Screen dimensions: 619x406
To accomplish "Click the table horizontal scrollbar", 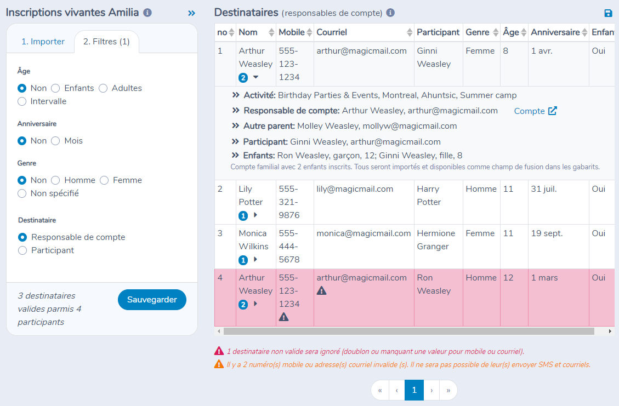I will (408, 331).
